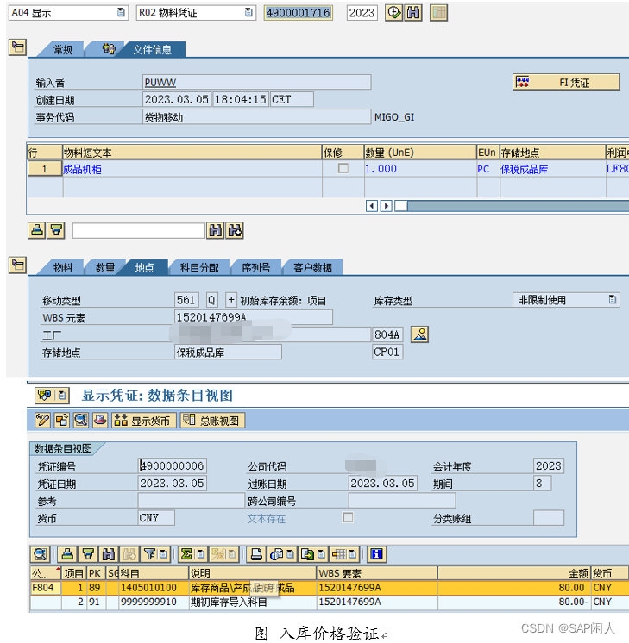Click the display another document icon
The width and height of the screenshot is (629, 643).
62,421
